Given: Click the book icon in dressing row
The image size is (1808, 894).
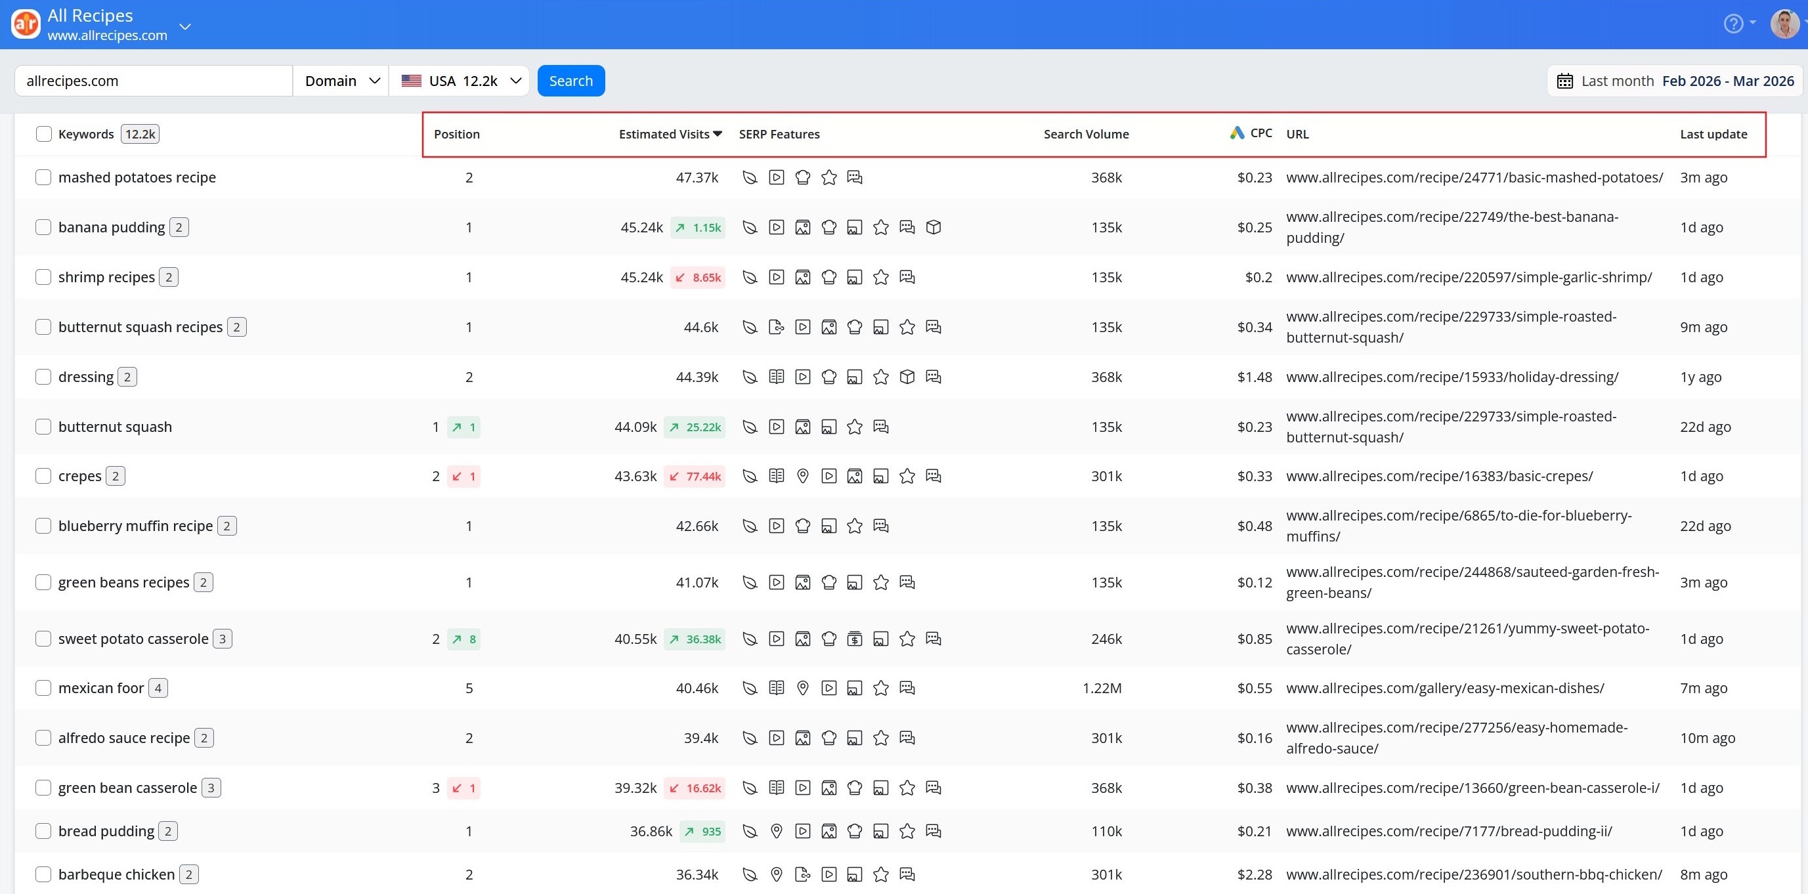Looking at the screenshot, I should coord(776,377).
